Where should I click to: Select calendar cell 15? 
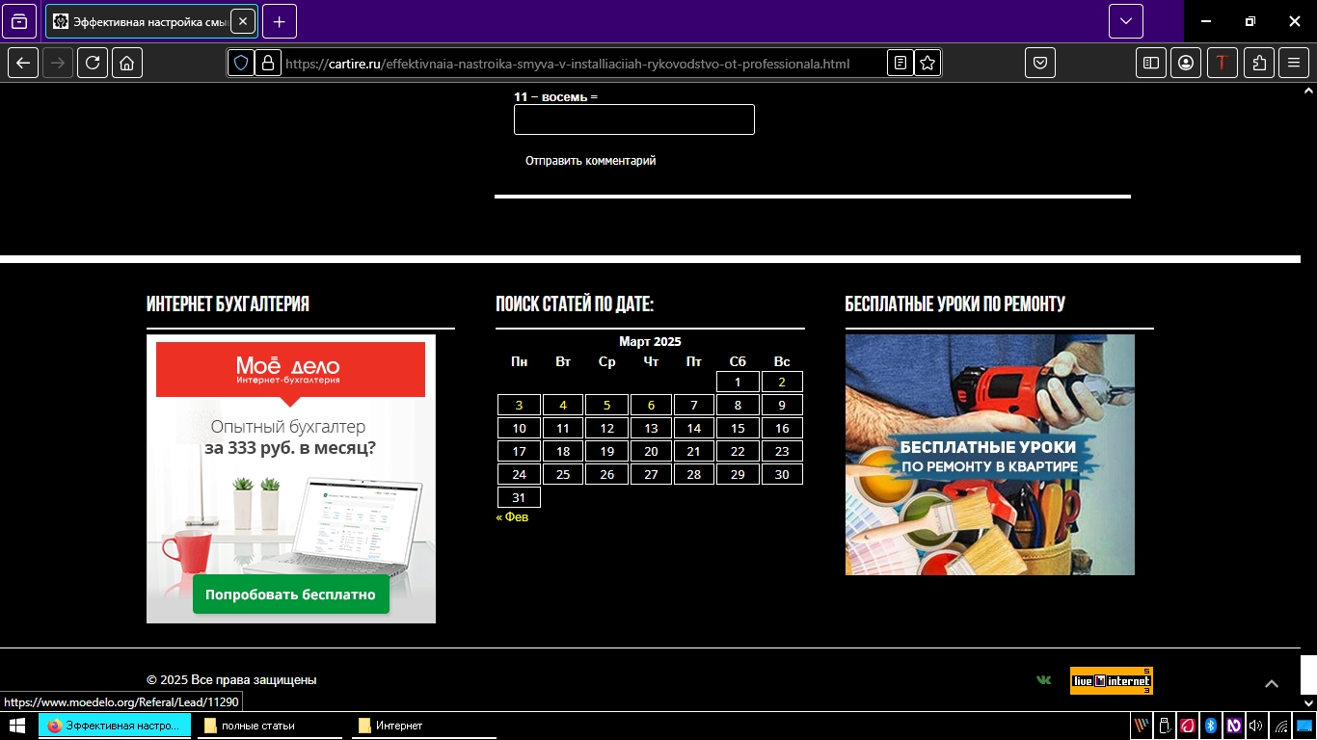tap(738, 428)
